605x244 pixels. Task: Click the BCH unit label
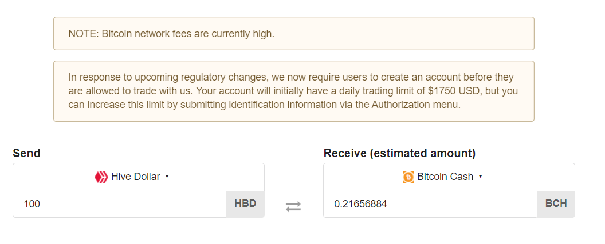pyautogui.click(x=556, y=204)
